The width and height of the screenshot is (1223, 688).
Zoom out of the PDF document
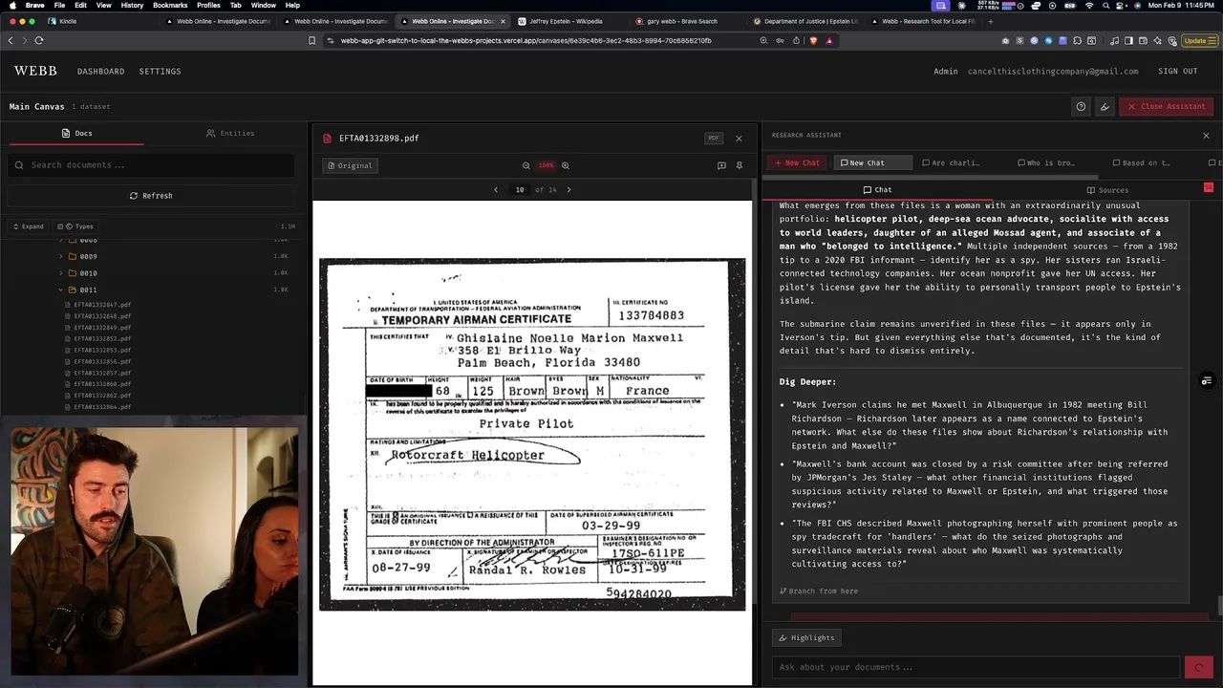(526, 165)
